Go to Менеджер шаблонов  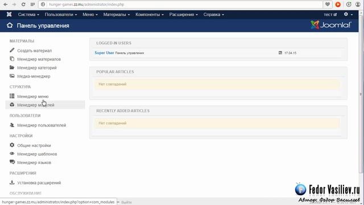click(37, 154)
